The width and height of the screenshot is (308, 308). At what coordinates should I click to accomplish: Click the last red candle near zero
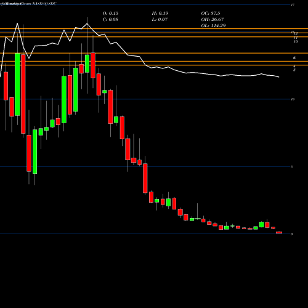click(x=279, y=232)
